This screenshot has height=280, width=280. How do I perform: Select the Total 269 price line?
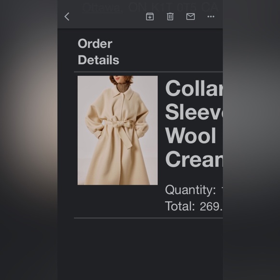tap(194, 206)
